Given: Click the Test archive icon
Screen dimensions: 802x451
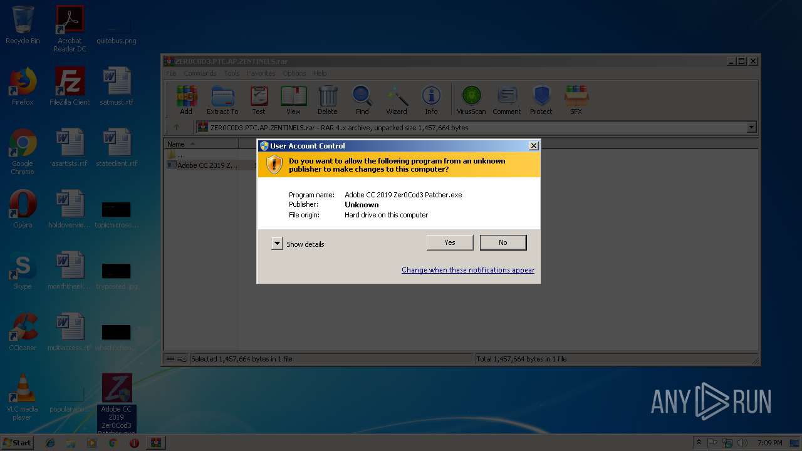Looking at the screenshot, I should pyautogui.click(x=259, y=100).
